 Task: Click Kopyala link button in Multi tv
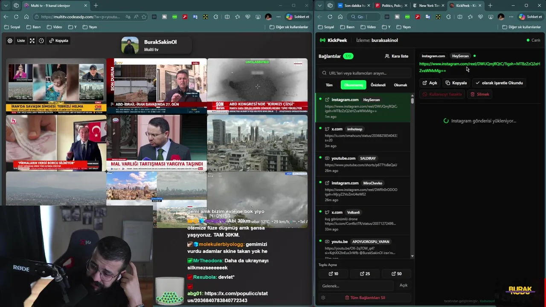[59, 41]
